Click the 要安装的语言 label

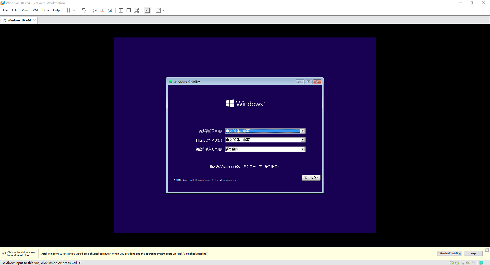click(x=211, y=131)
